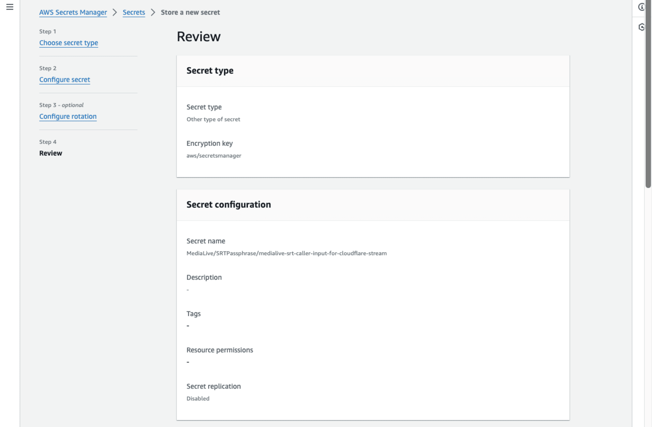Click the Secret replication label
Viewport: 652px width, 427px height.
[x=214, y=386]
